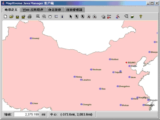This screenshot has width=160, height=120.
Task: Choose the rectangle select tool
Action: [x=76, y=17]
